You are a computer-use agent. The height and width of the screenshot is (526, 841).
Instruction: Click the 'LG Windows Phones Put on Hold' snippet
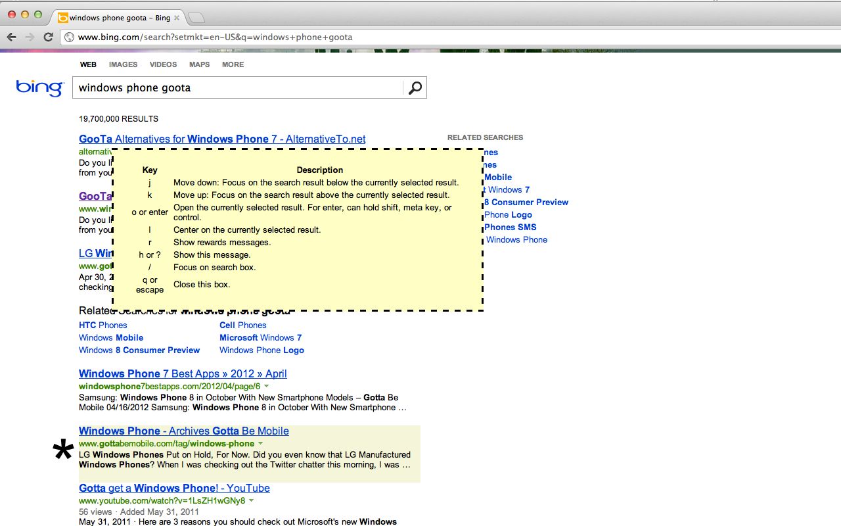pos(244,460)
